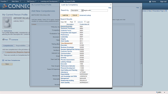Screen dimensions: 168x94
Task: Open the Comments speech bubble icon
Action: click(x=10, y=39)
